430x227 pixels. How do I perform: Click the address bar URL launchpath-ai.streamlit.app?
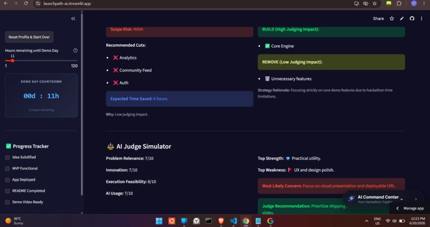[x=67, y=4]
